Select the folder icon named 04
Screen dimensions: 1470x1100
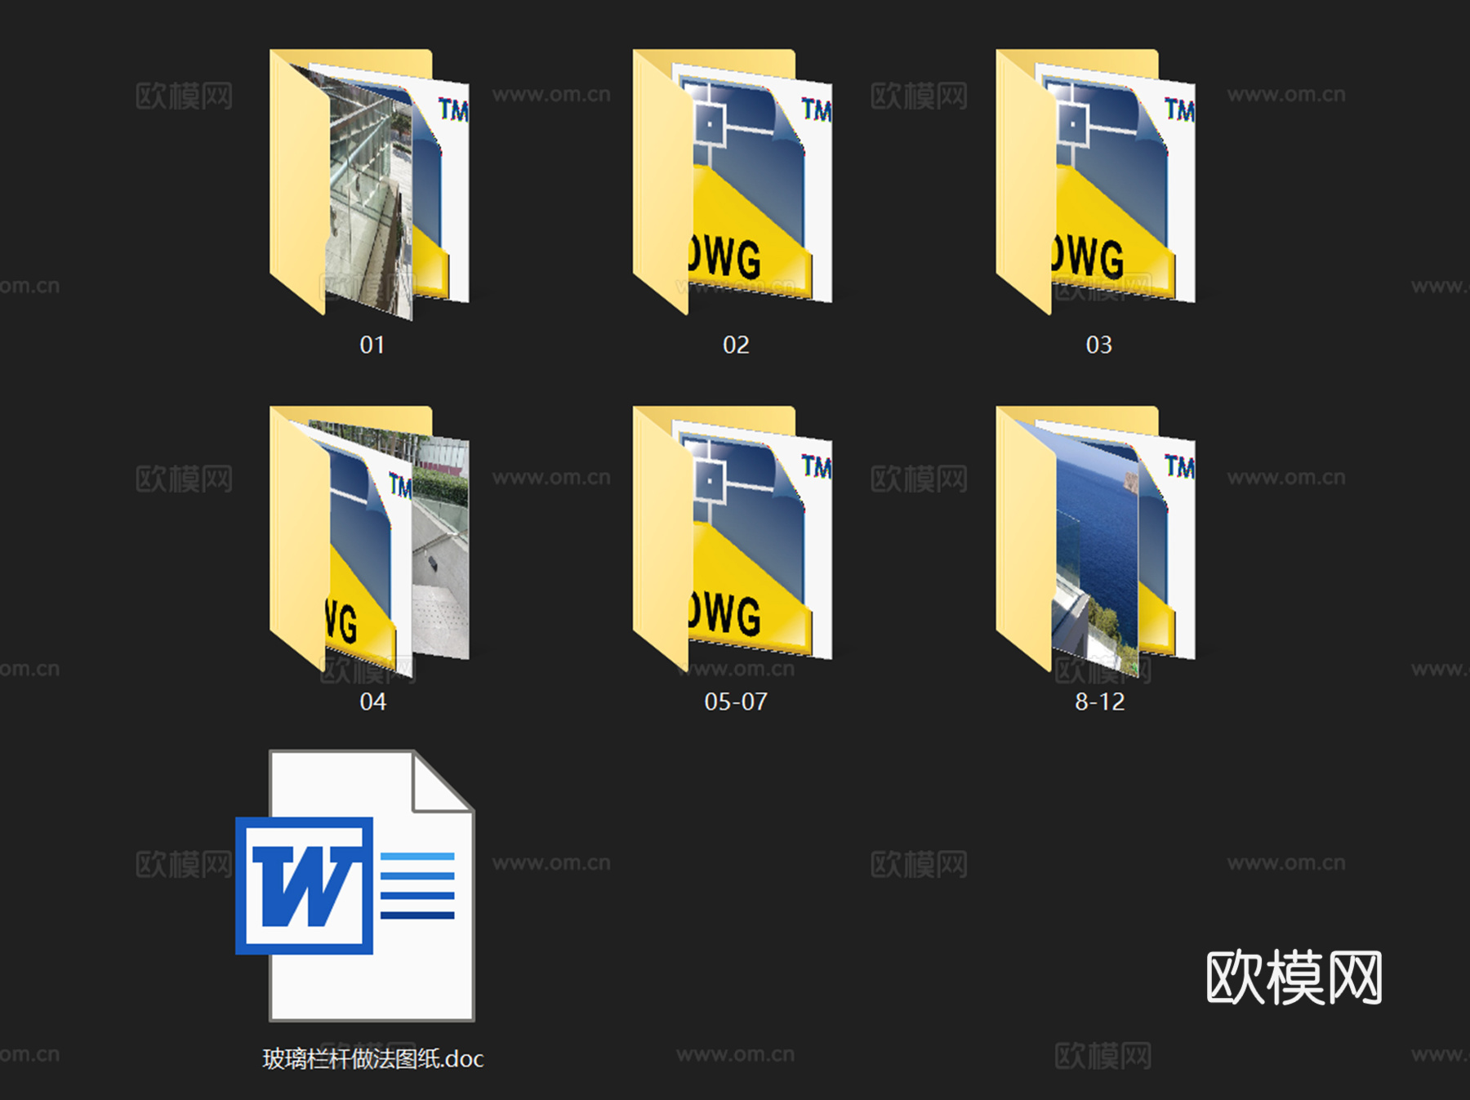tap(370, 541)
